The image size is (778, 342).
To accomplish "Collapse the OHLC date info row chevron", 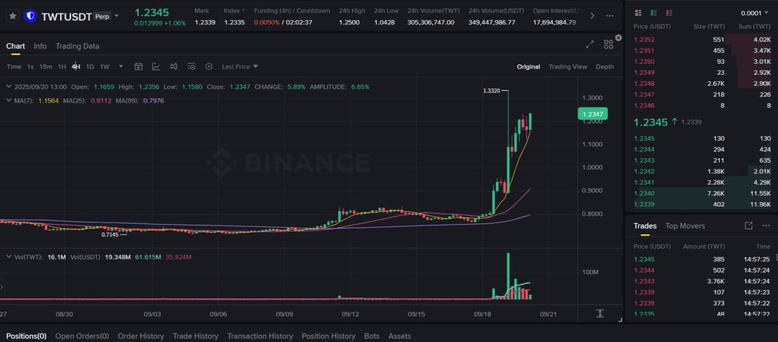I will point(9,87).
